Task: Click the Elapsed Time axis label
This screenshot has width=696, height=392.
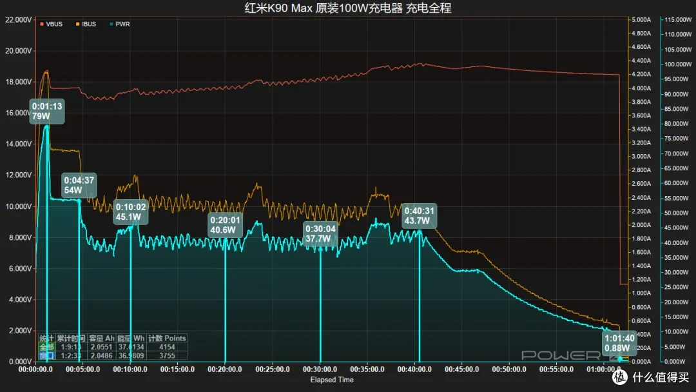Action: click(x=332, y=380)
